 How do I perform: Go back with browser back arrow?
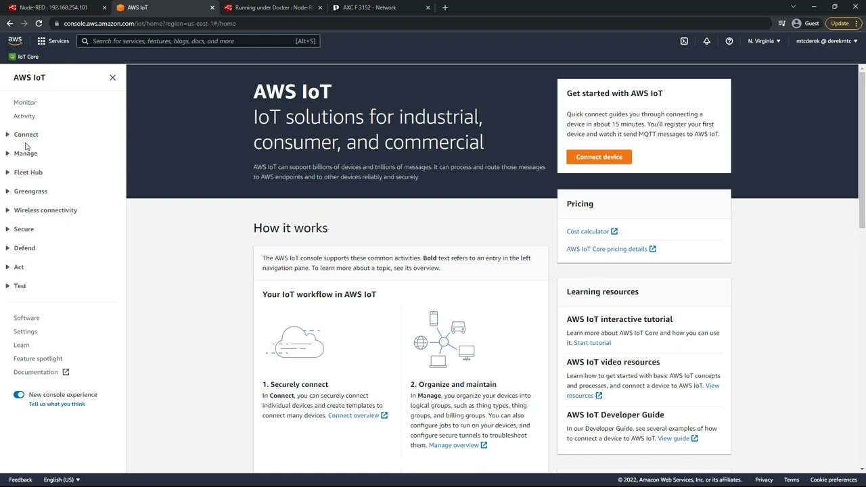click(x=9, y=23)
